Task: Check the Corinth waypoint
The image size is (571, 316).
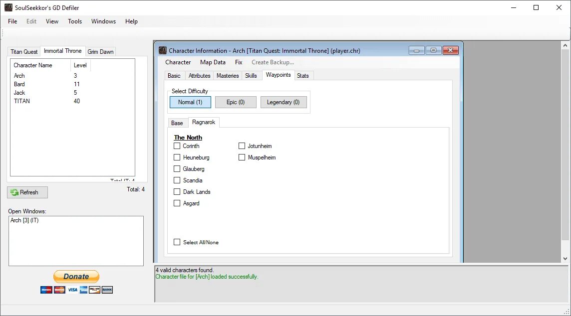Action: coord(177,146)
